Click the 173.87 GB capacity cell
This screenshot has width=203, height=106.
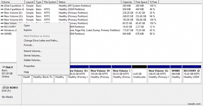[x=128, y=30]
